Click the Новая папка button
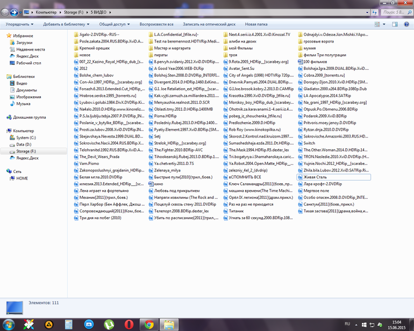 256,24
